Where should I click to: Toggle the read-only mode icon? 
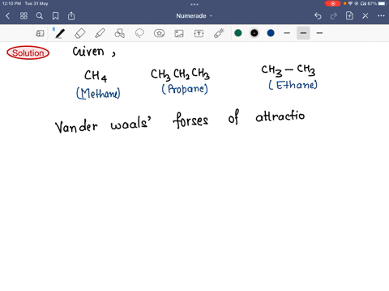(x=40, y=33)
